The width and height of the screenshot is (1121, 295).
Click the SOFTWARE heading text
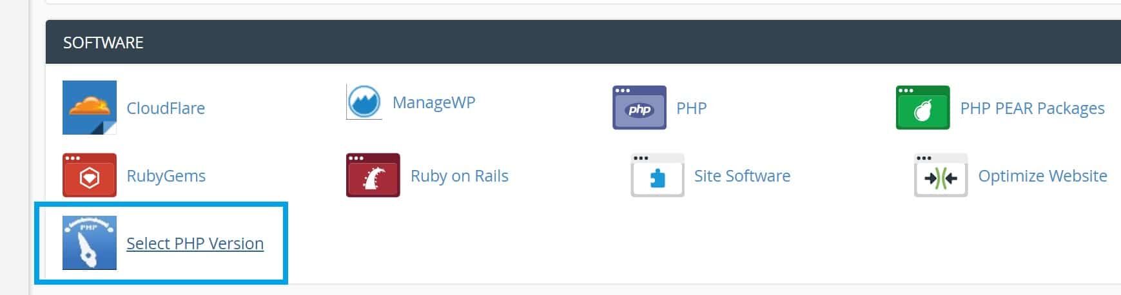point(103,43)
